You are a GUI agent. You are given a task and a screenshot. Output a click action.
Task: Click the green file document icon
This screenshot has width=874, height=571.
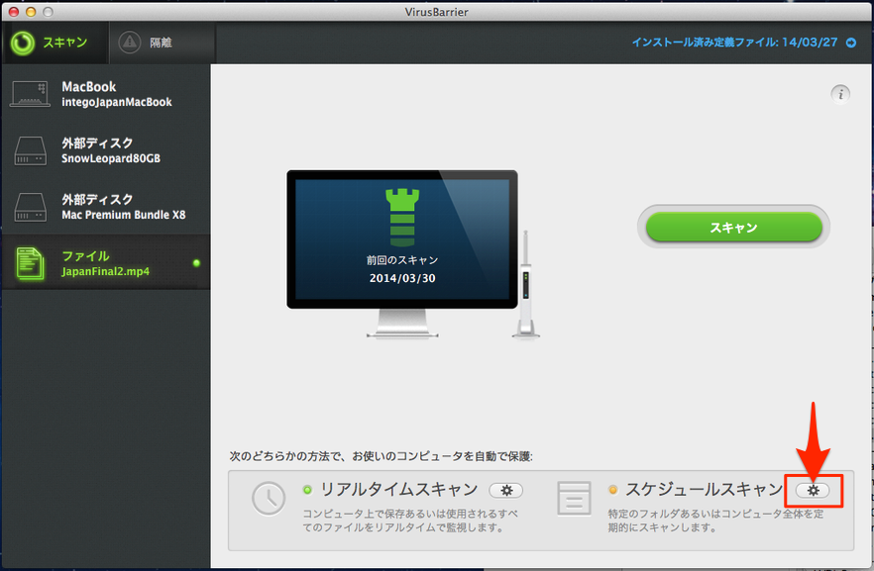point(30,263)
